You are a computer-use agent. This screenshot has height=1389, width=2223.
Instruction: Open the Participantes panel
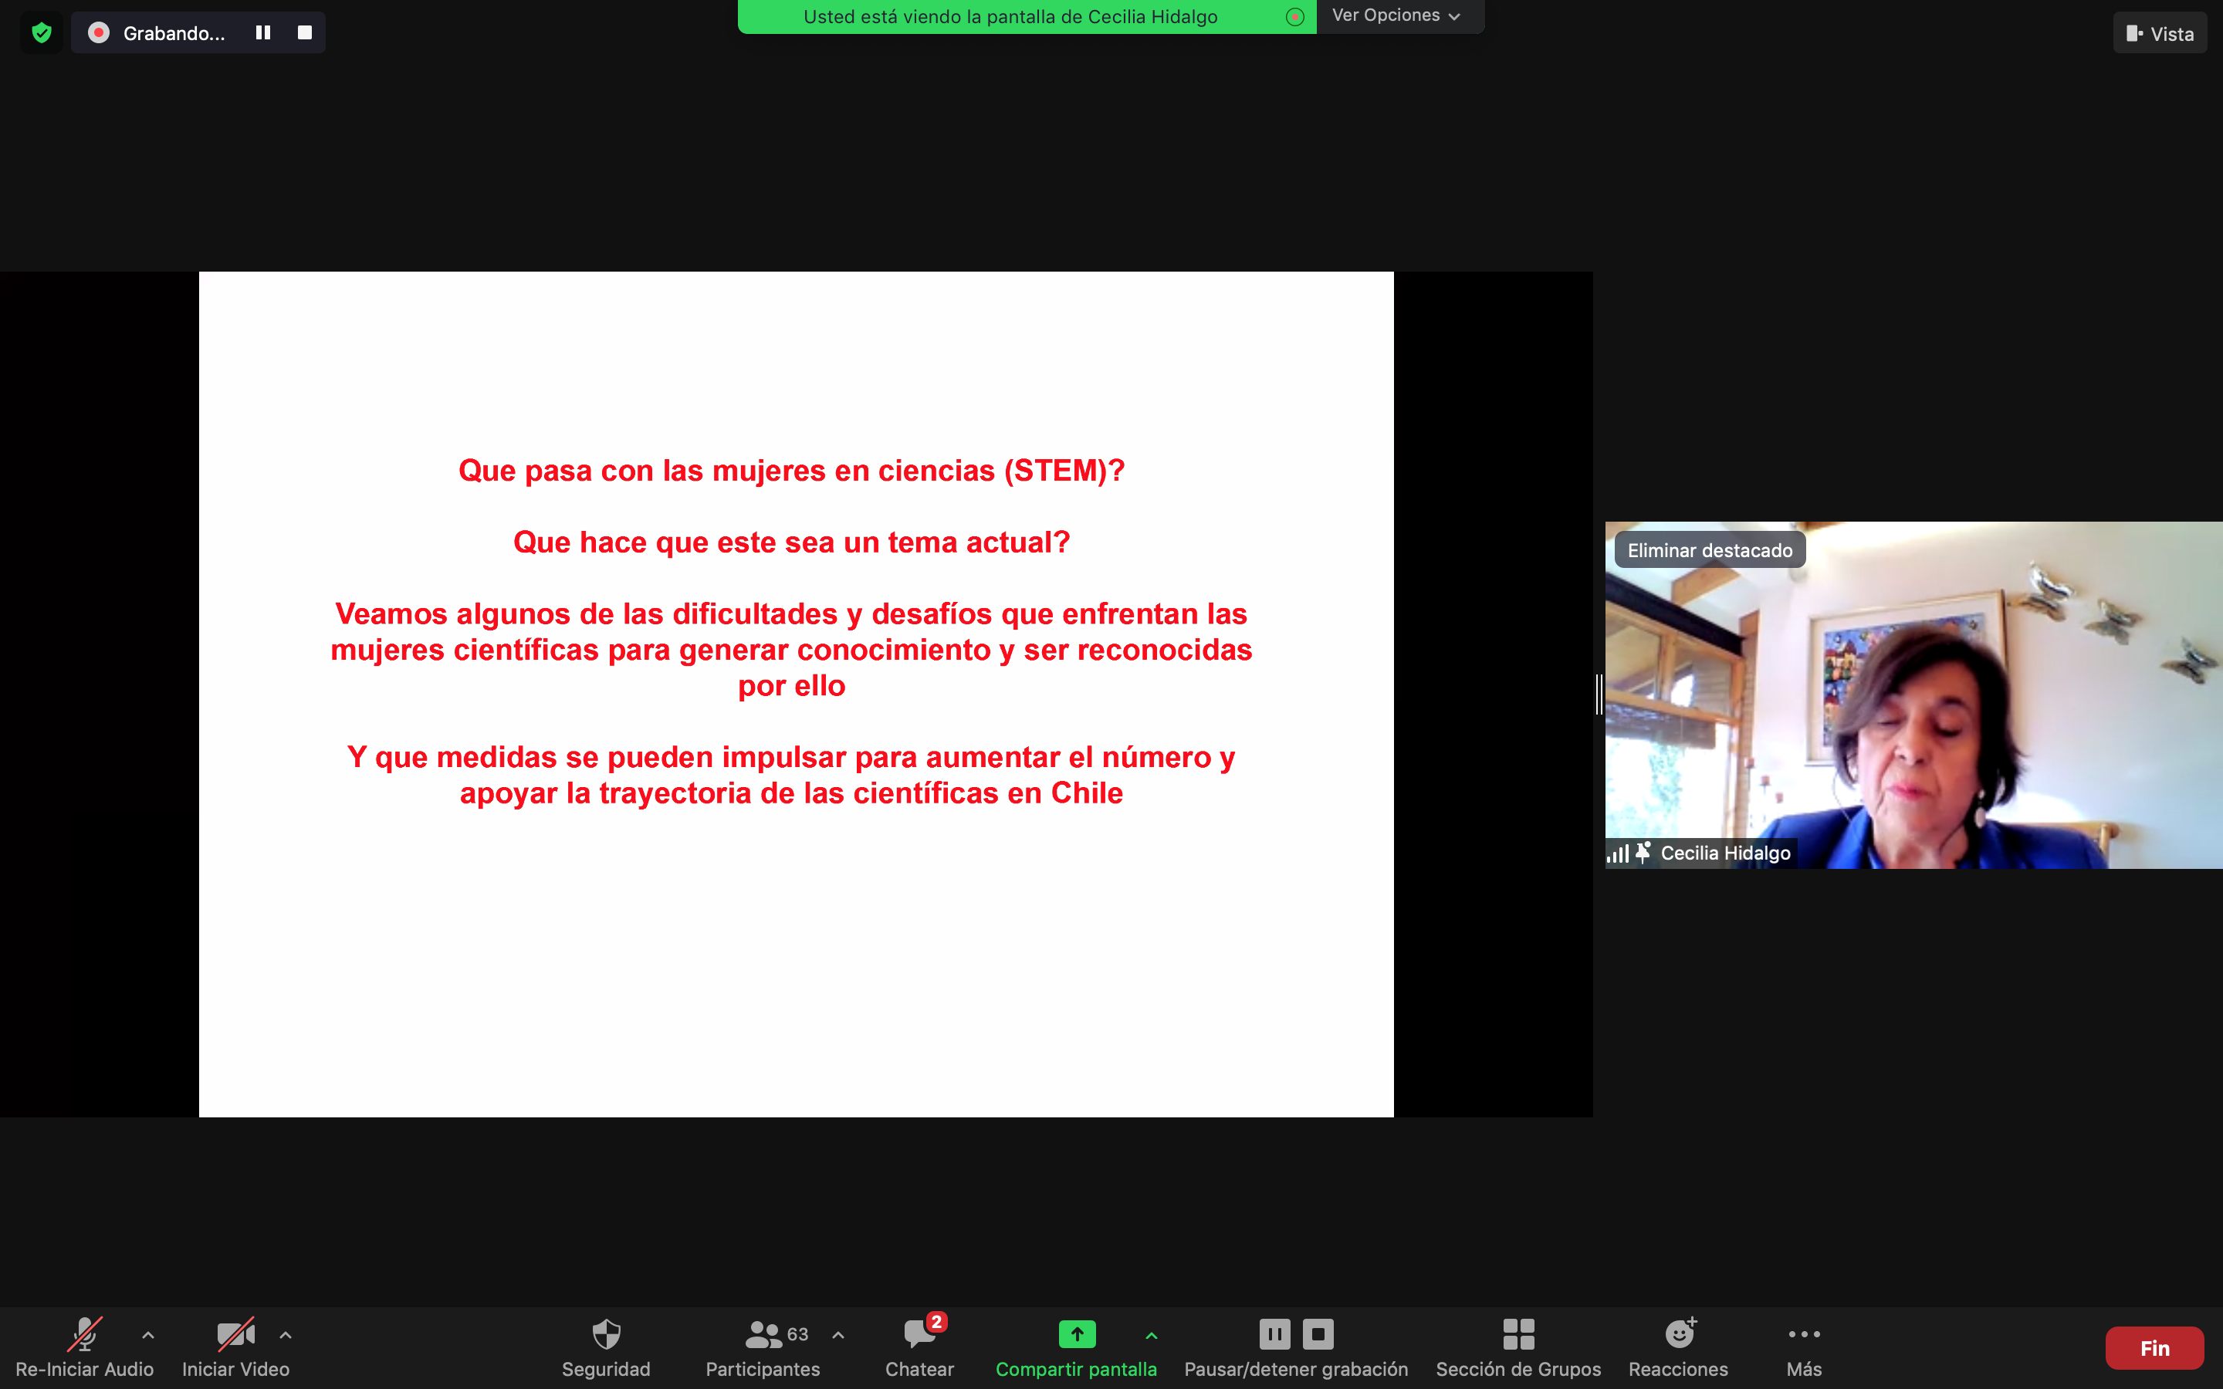[x=763, y=1334]
